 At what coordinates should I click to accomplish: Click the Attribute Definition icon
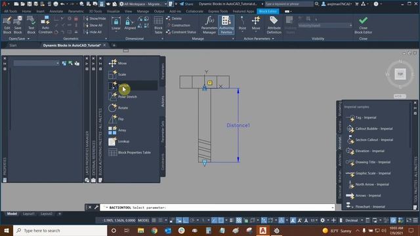pyautogui.click(x=274, y=25)
